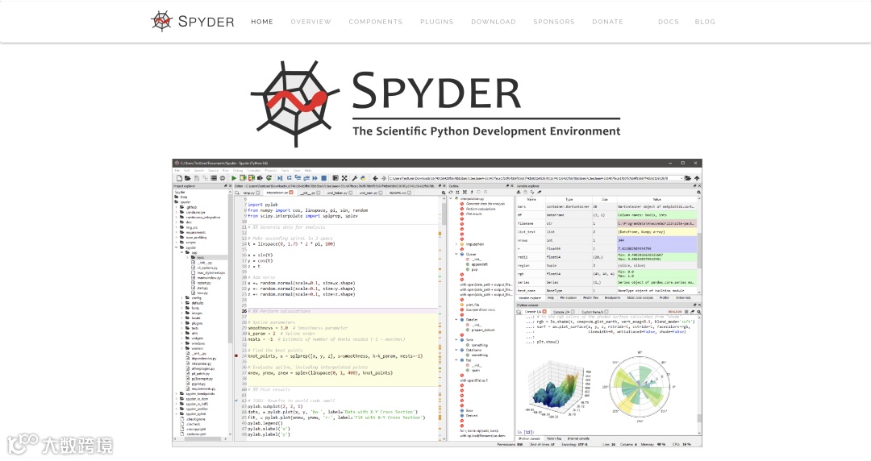Click the Variable explorer search magnifier icon

(698, 192)
